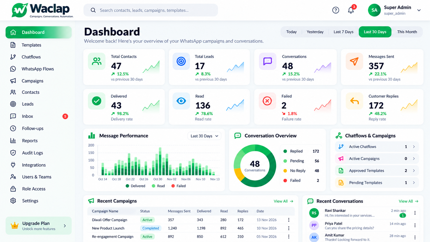Image resolution: width=430 pixels, height=242 pixels.
Task: Click the Follow-ups clock icon in sidebar
Action: click(13, 128)
